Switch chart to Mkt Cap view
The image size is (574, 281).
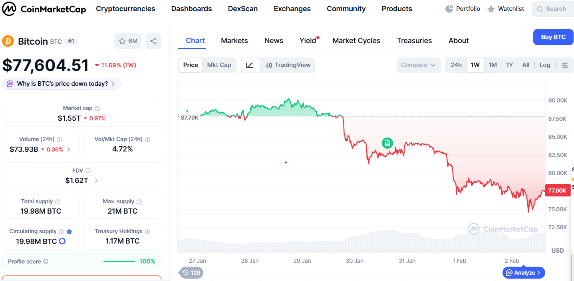[219, 65]
